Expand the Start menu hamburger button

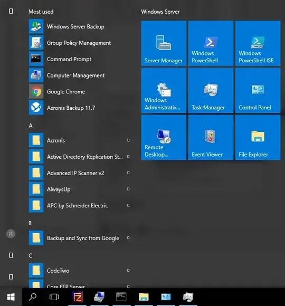pos(11,11)
